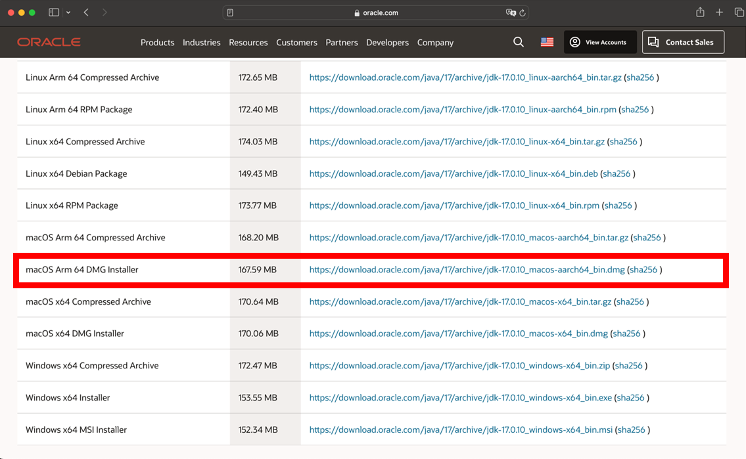Screen dimensions: 746x459
Task: Download the linux-x64_bin.tar.gz link
Action: [x=457, y=142]
